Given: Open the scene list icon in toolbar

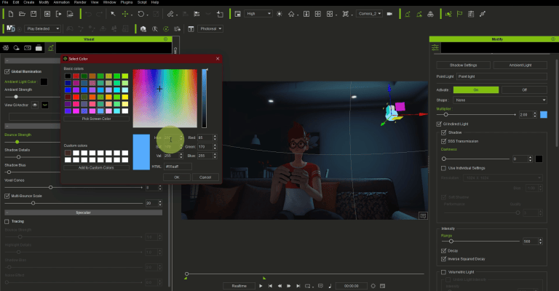Looking at the screenshot, I should click(x=471, y=14).
